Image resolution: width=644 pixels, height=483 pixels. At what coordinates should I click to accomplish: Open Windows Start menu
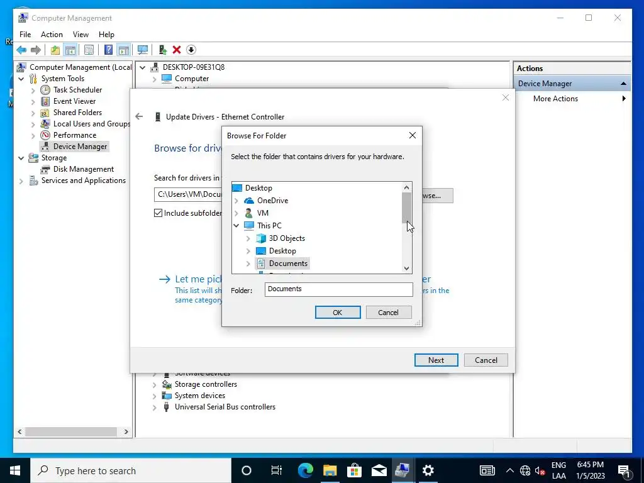[x=15, y=470]
